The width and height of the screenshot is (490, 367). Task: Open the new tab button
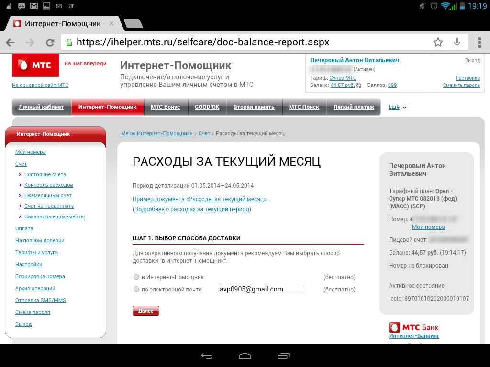pos(133,24)
